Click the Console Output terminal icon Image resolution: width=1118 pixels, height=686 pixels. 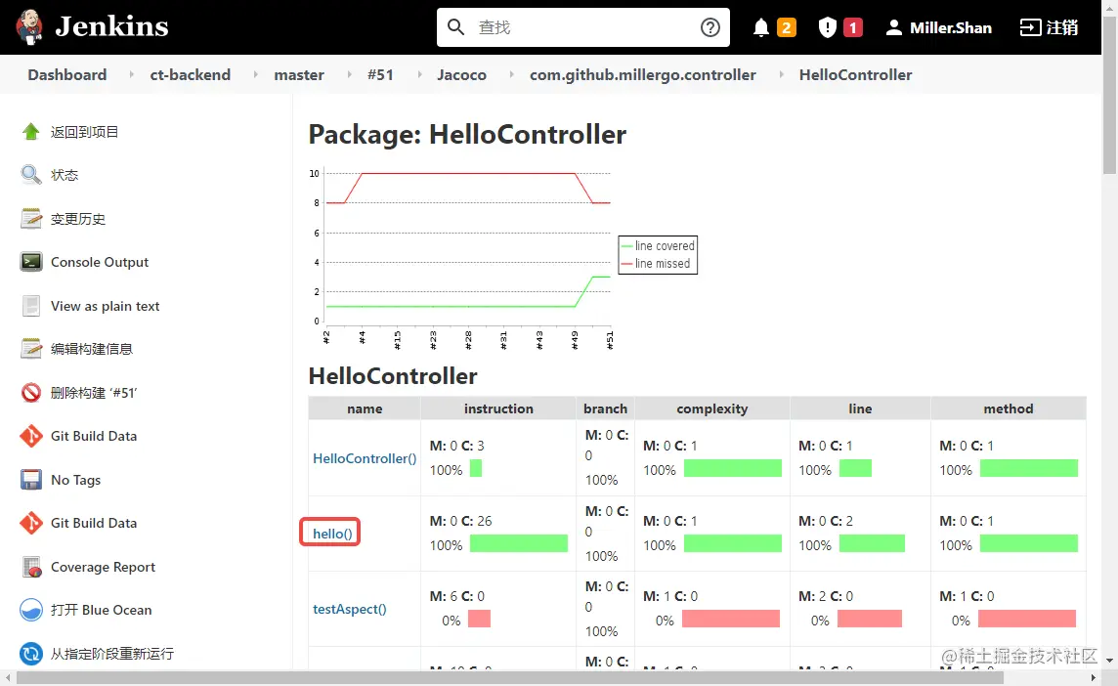click(x=30, y=262)
